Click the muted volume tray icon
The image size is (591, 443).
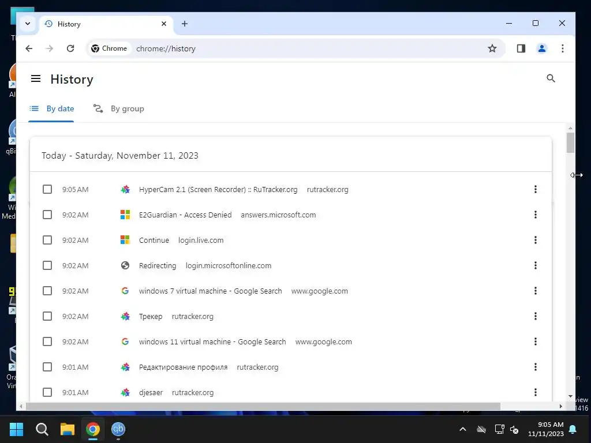tap(514, 429)
